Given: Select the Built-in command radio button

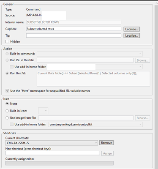Looking at the screenshot, I should coord(7,54).
